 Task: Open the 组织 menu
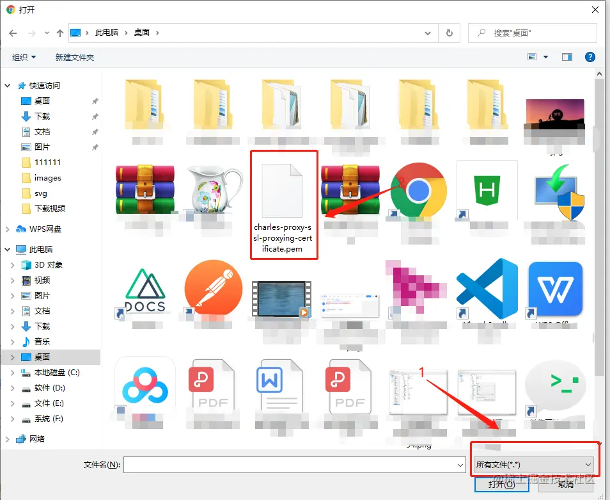(x=24, y=58)
